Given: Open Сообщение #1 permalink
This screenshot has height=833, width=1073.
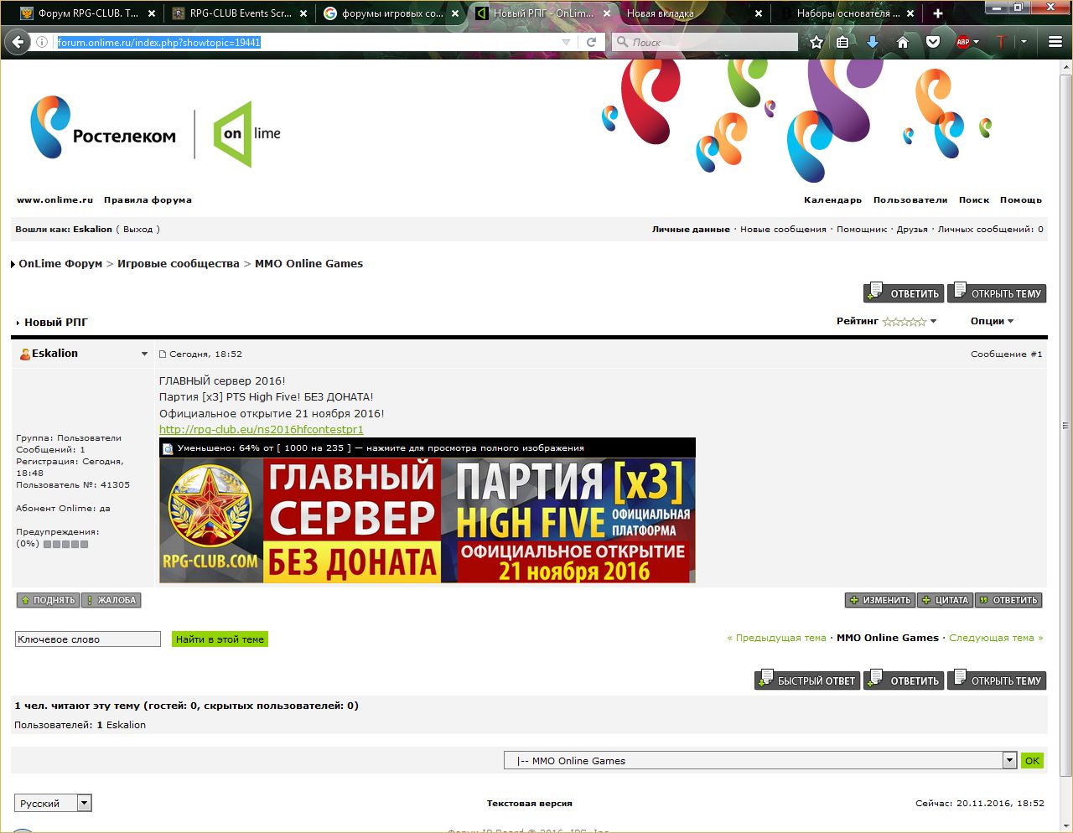Looking at the screenshot, I should (1006, 354).
